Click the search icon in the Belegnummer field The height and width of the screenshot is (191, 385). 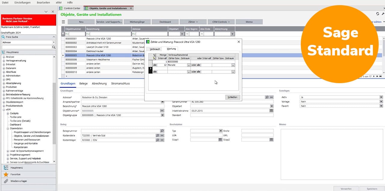point(162,131)
